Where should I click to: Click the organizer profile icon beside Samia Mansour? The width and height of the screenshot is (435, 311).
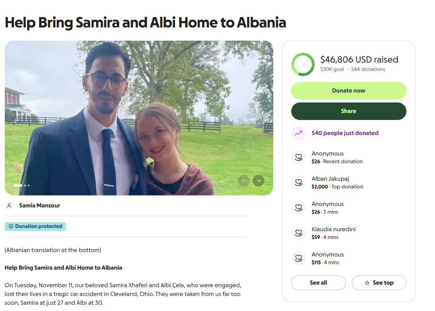[10, 206]
